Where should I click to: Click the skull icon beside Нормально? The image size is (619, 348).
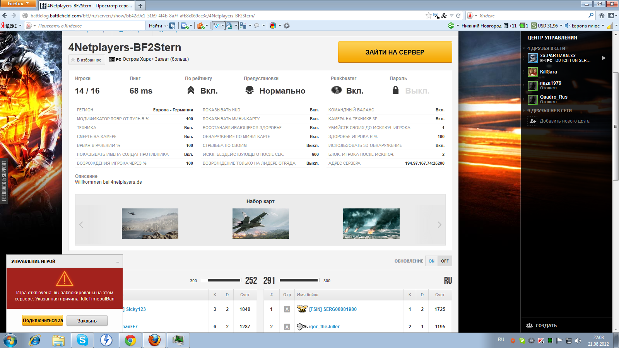pos(250,90)
